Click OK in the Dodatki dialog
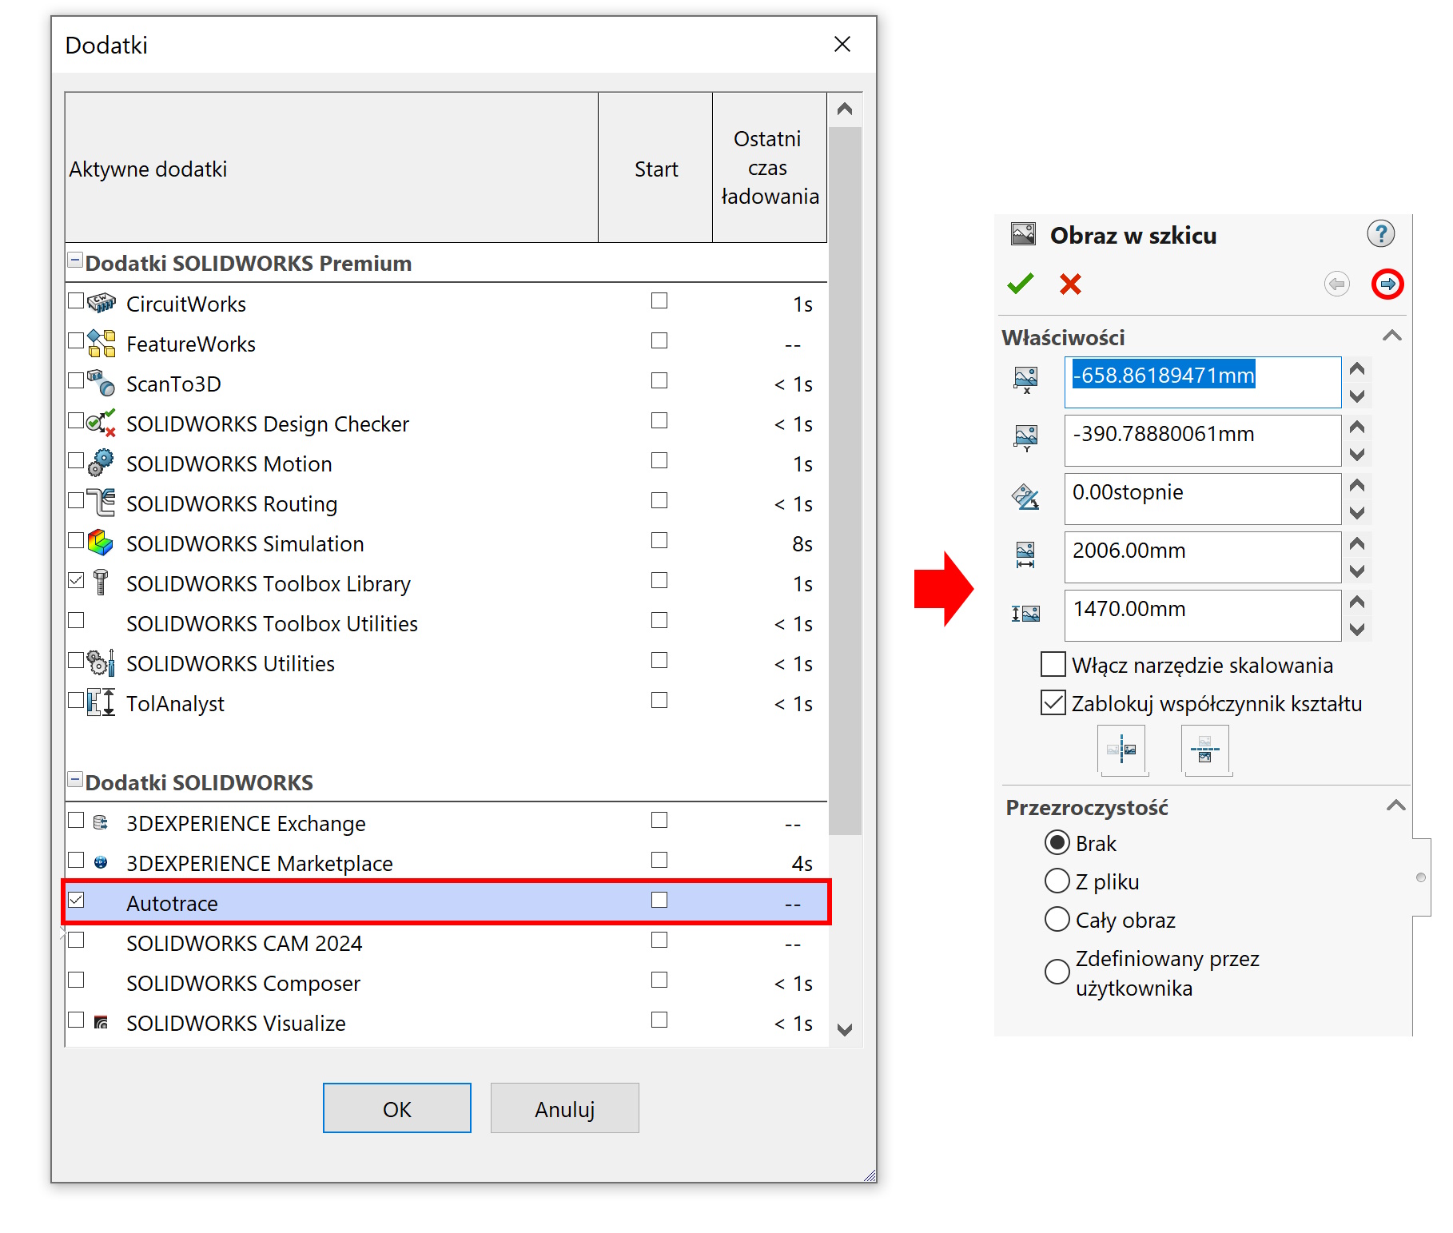Screen dimensions: 1453x1233 coord(397,1108)
